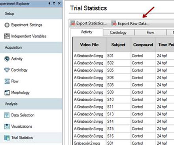Sort by Compound column header

143,45
